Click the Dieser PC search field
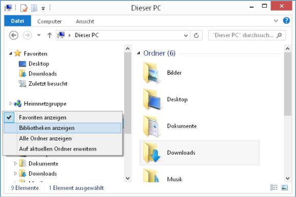This screenshot has height=197, width=296. tap(247, 35)
